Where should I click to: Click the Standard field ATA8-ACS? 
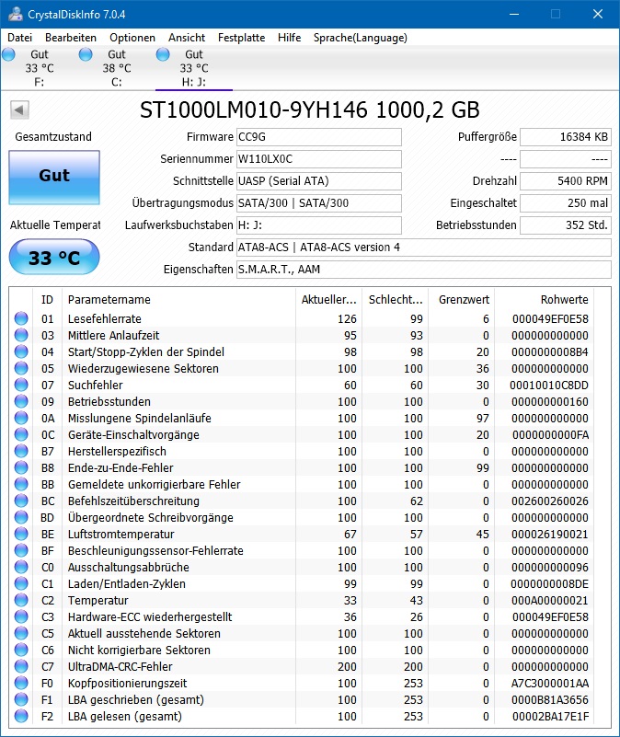(423, 248)
